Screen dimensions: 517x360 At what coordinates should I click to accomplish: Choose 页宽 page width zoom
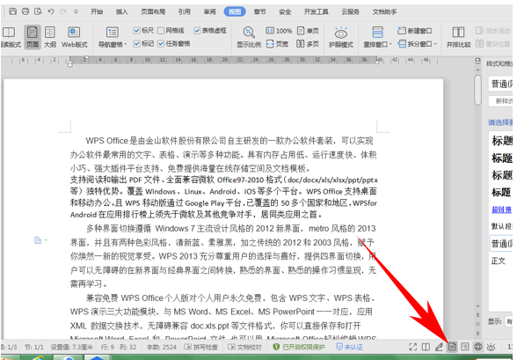coord(277,43)
